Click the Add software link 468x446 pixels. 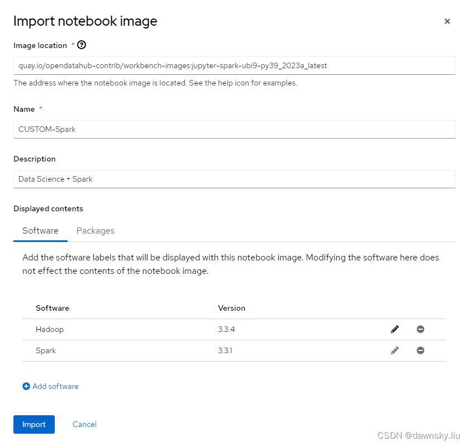coord(55,386)
